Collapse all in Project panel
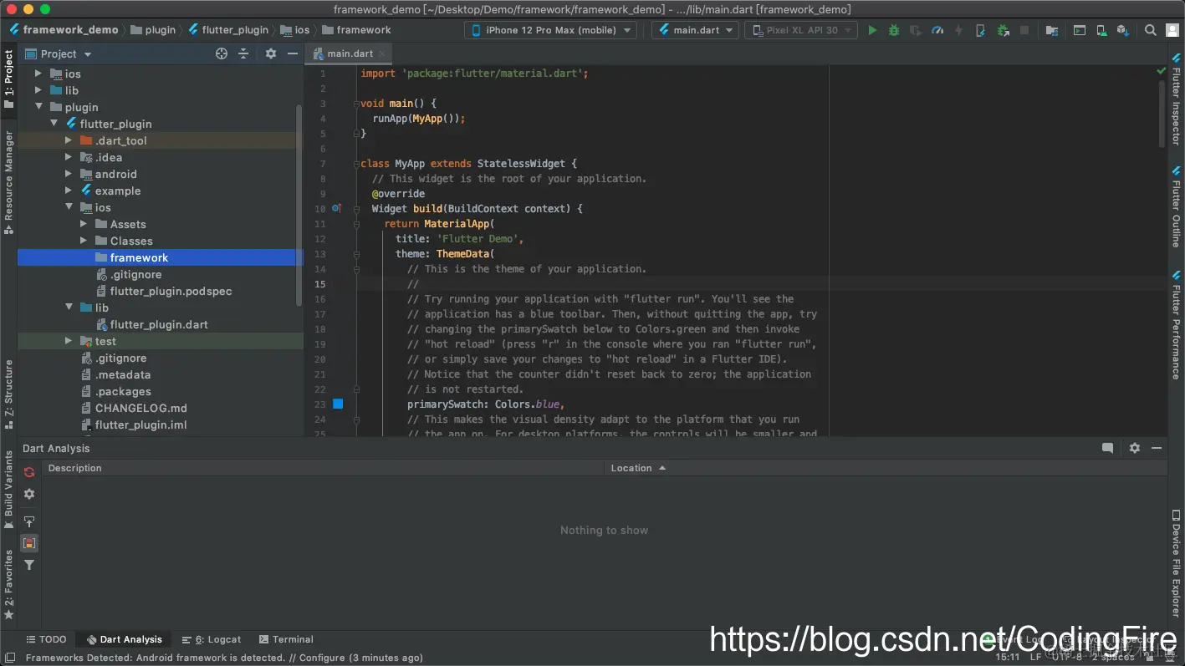 click(243, 53)
